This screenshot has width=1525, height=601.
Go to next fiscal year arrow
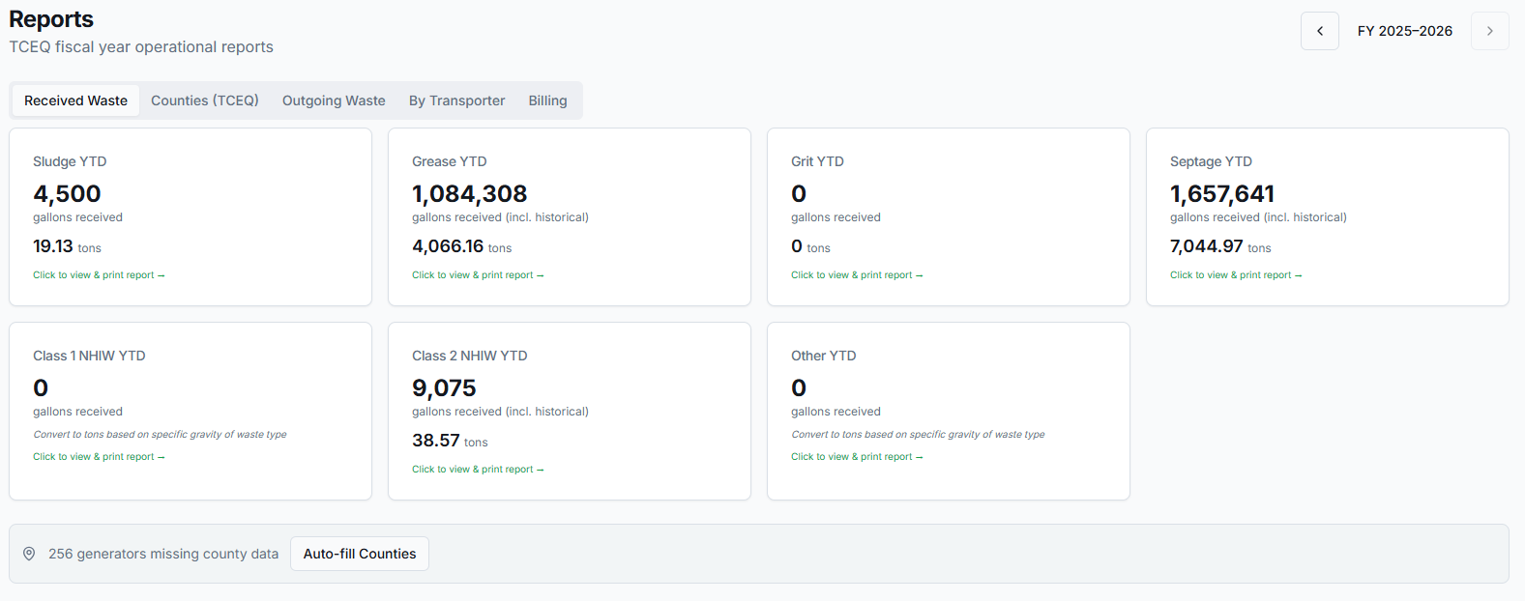point(1490,31)
